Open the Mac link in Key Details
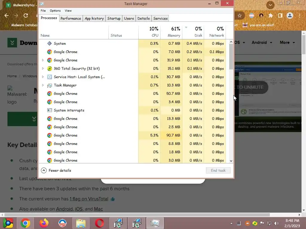The width and height of the screenshot is (306, 229). click(98, 209)
